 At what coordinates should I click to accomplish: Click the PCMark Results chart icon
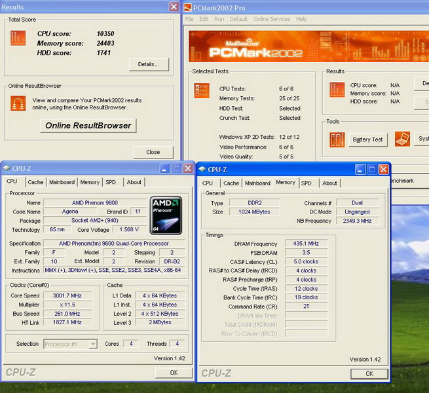[337, 90]
